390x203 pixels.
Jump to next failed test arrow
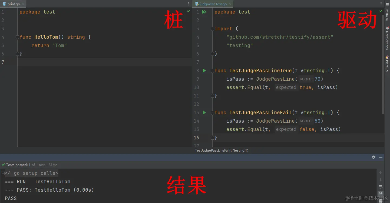381,180
